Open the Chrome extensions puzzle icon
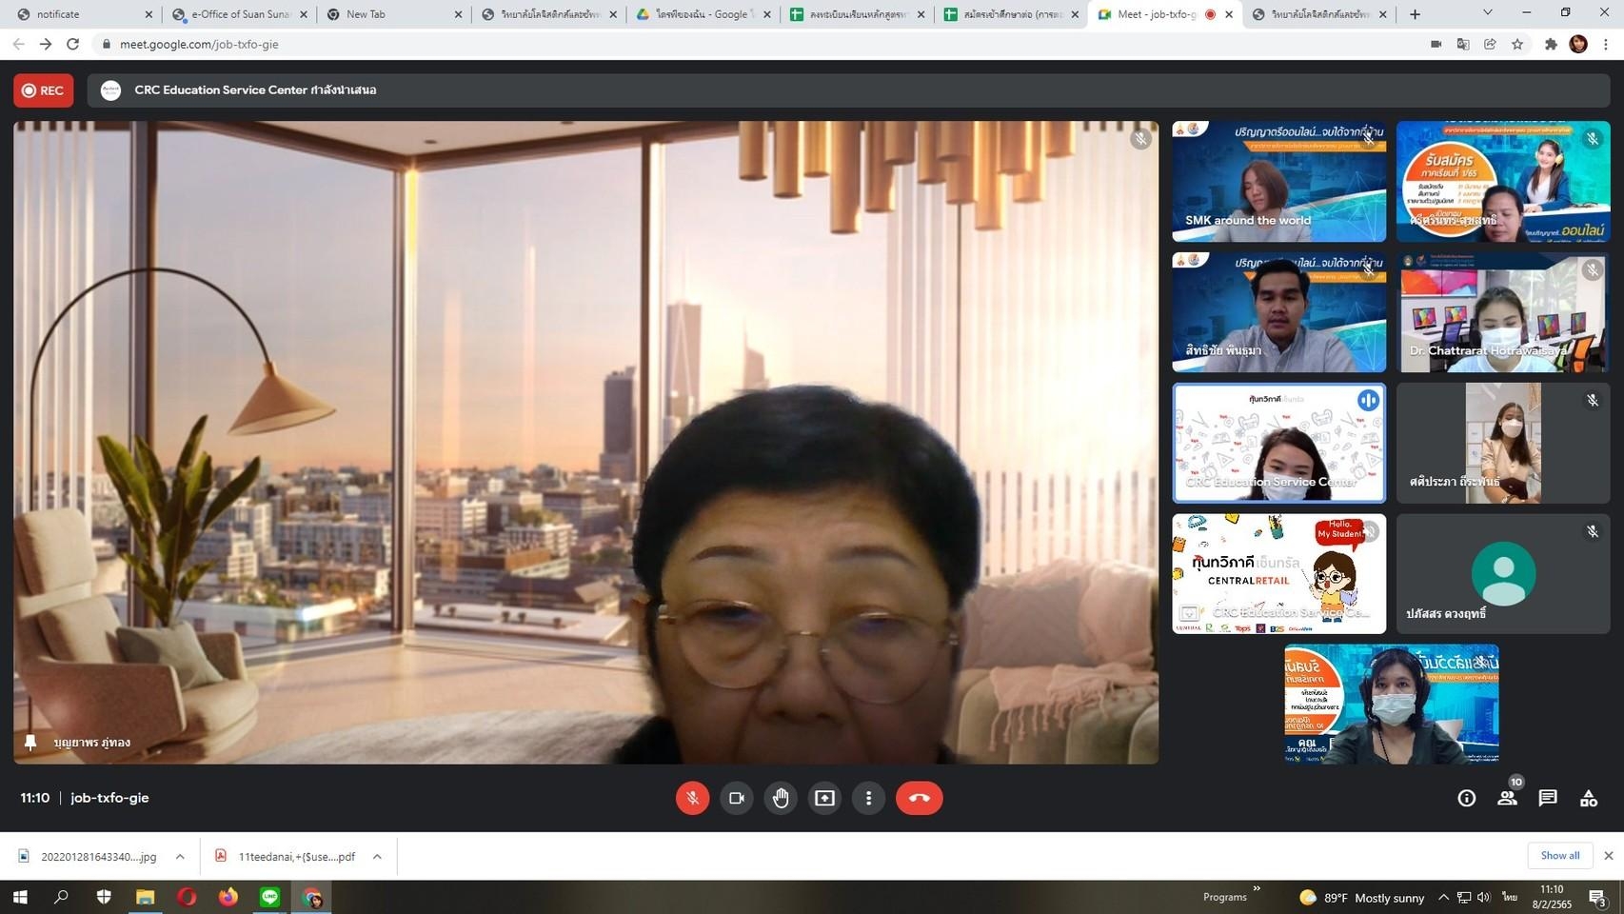Viewport: 1624px width, 914px height. 1551,44
